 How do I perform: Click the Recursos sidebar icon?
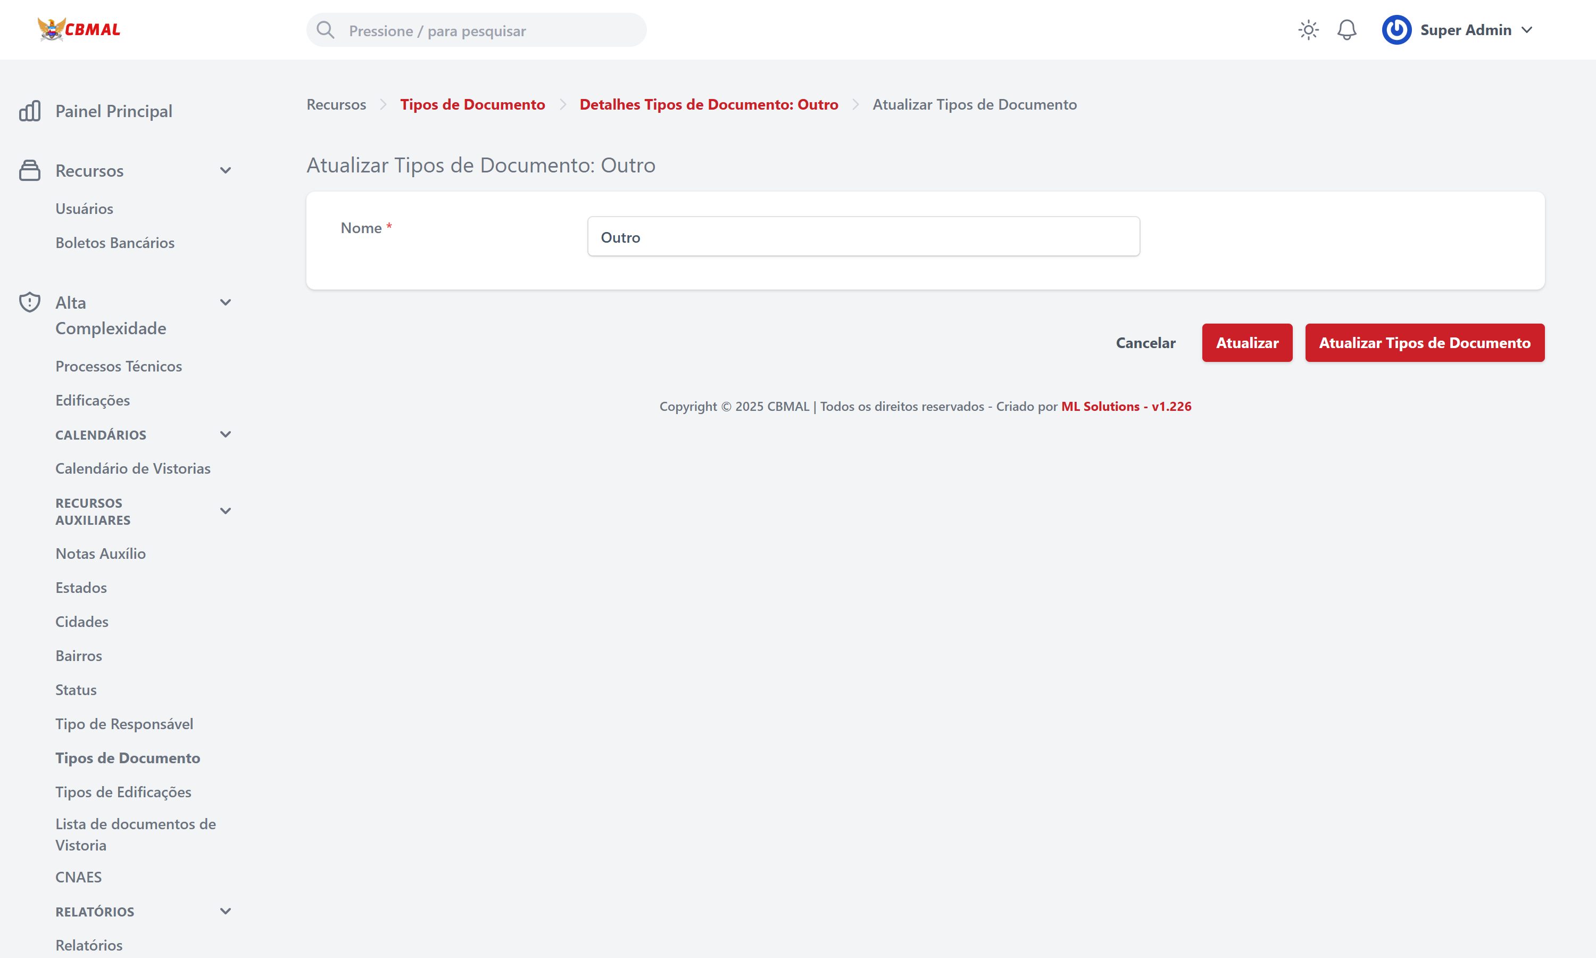[30, 170]
